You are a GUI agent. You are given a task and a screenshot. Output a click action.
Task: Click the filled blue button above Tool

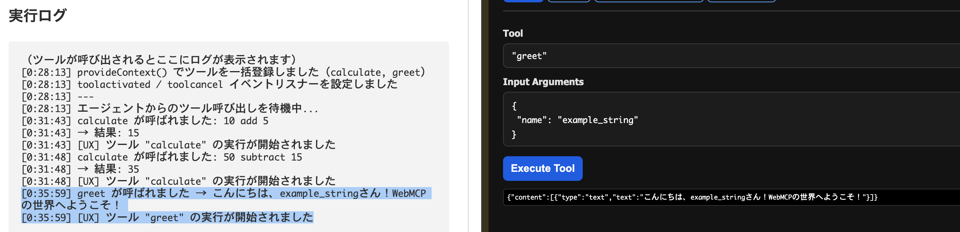[x=523, y=1]
